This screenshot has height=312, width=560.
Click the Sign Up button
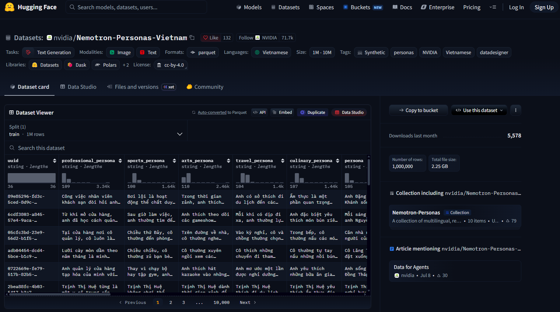[x=544, y=7]
